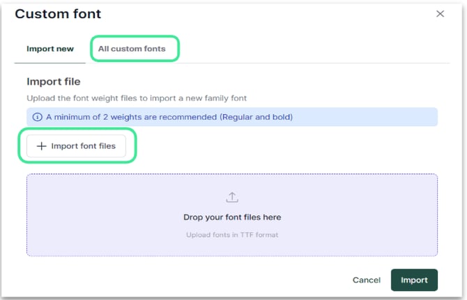Click Cancel to dismiss the dialog
The height and width of the screenshot is (300, 467).
pos(367,280)
